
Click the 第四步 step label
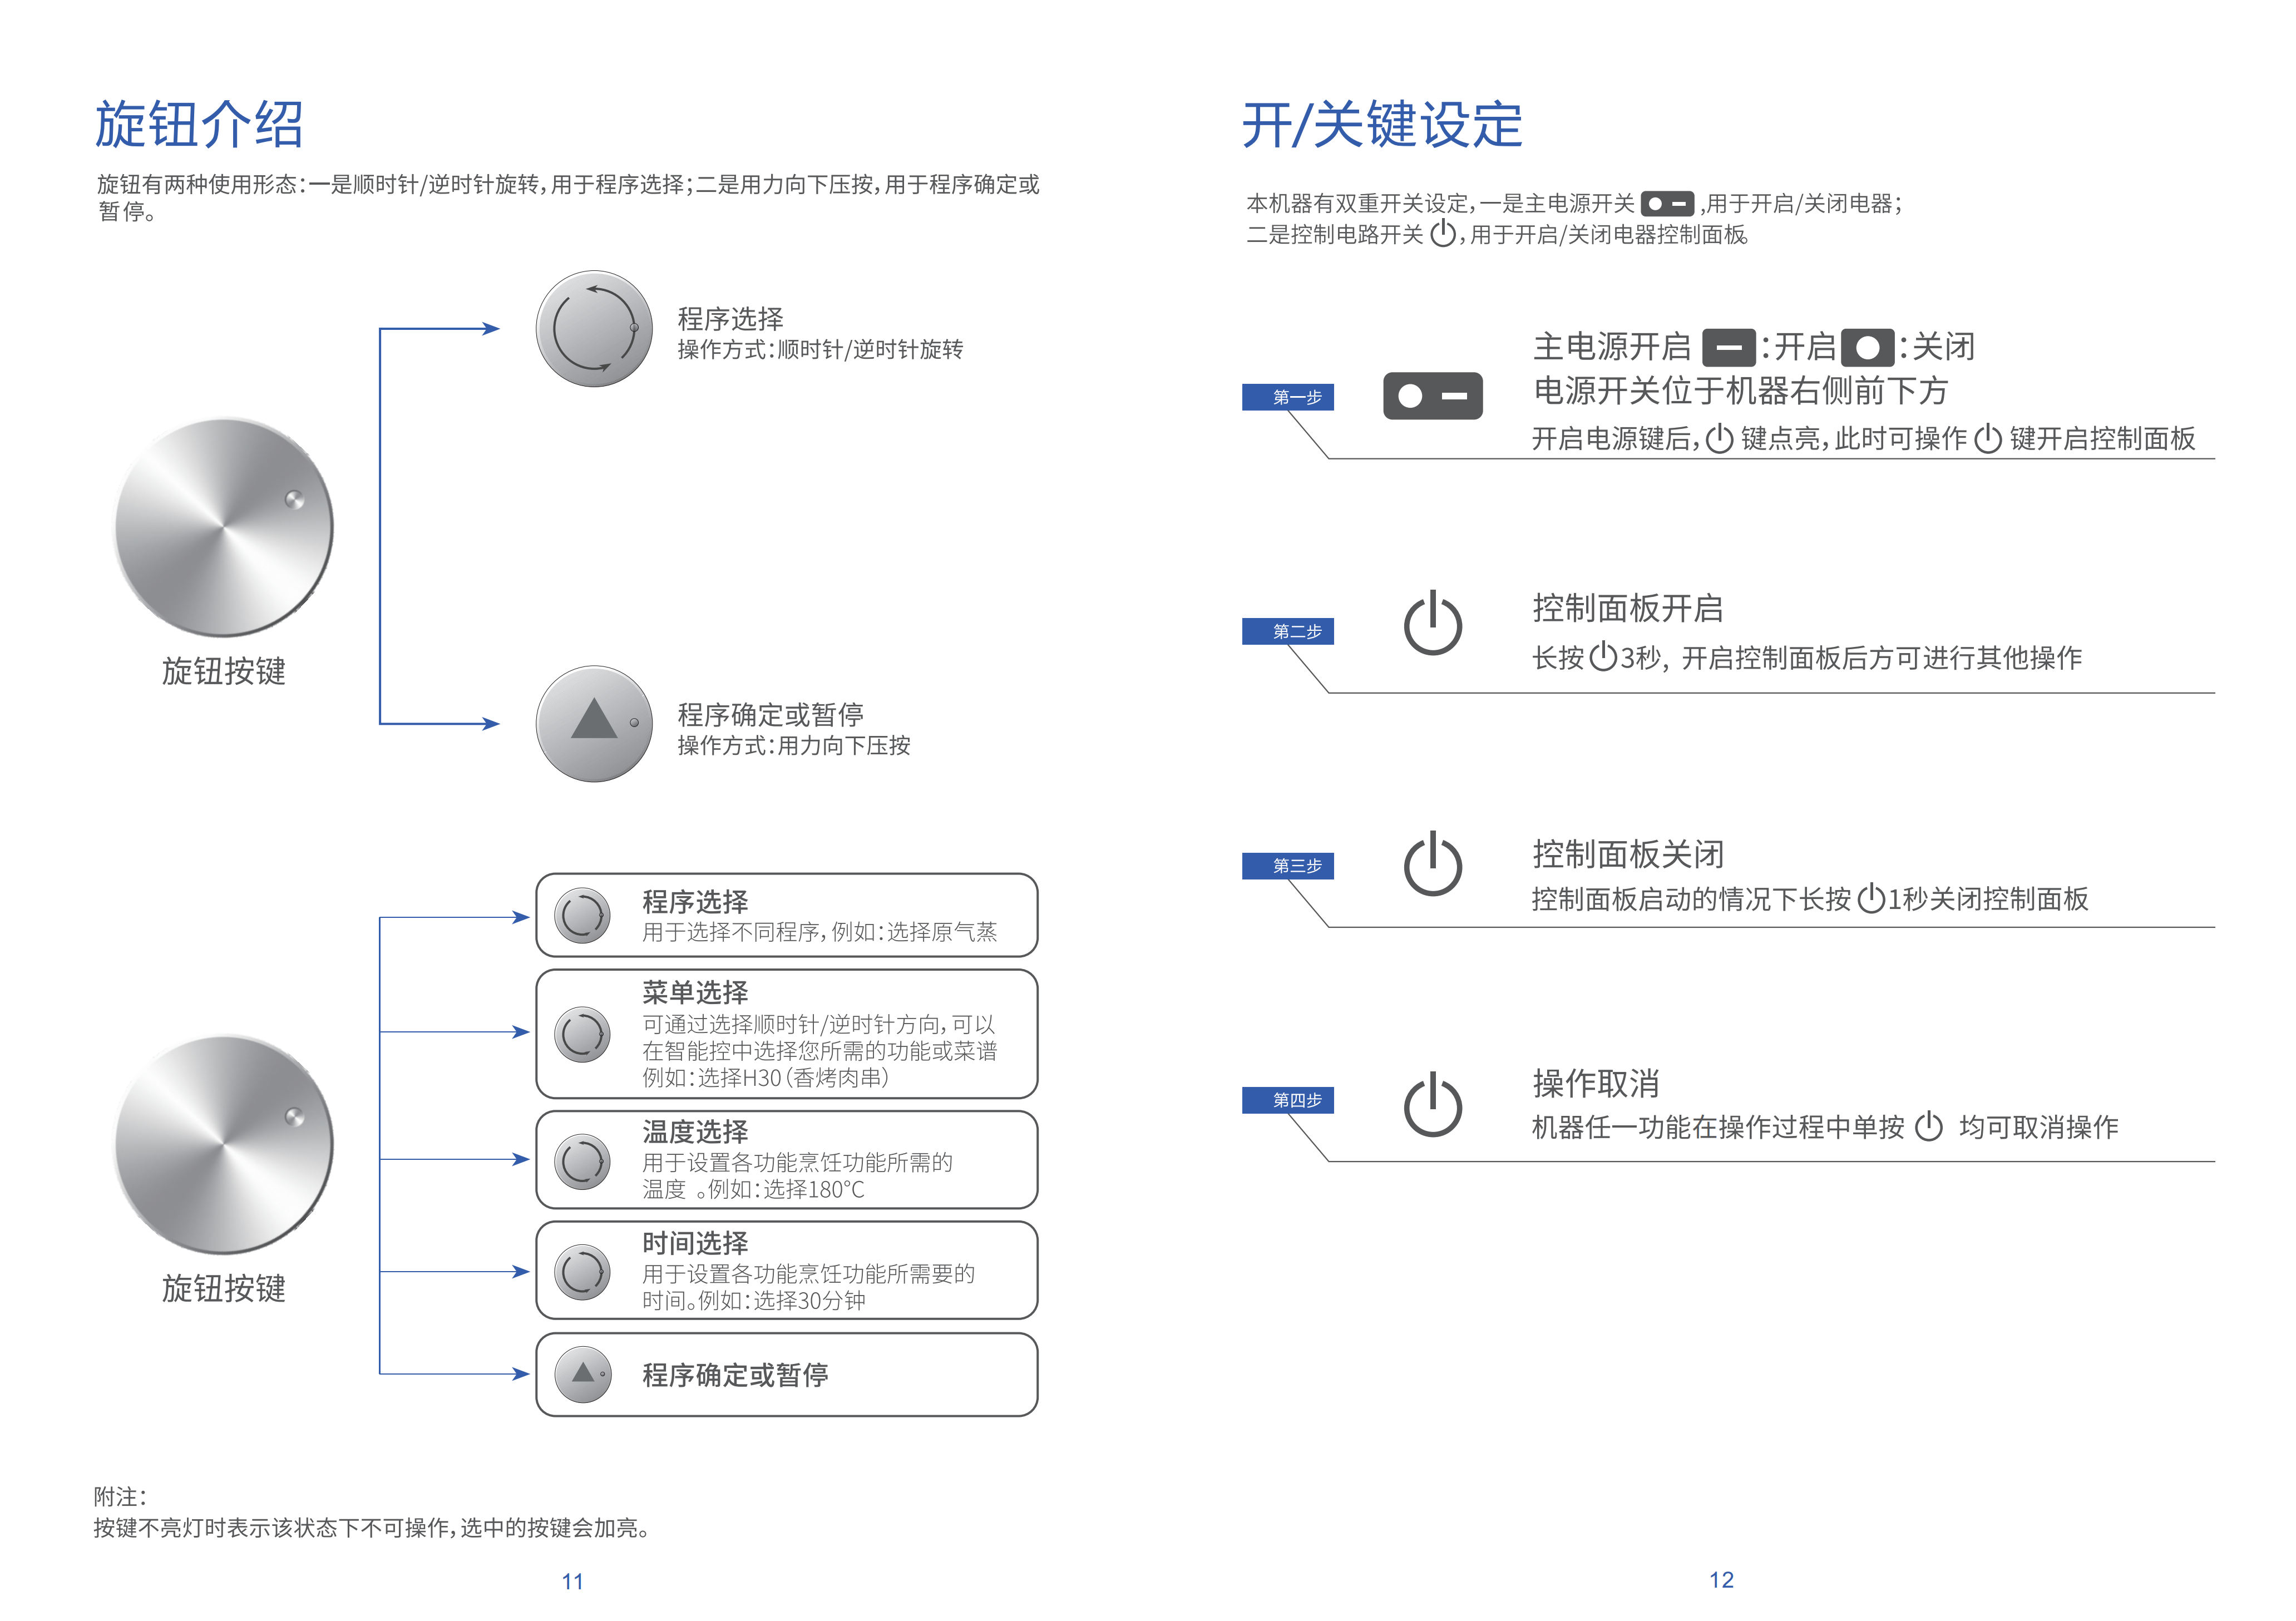coord(1287,1100)
